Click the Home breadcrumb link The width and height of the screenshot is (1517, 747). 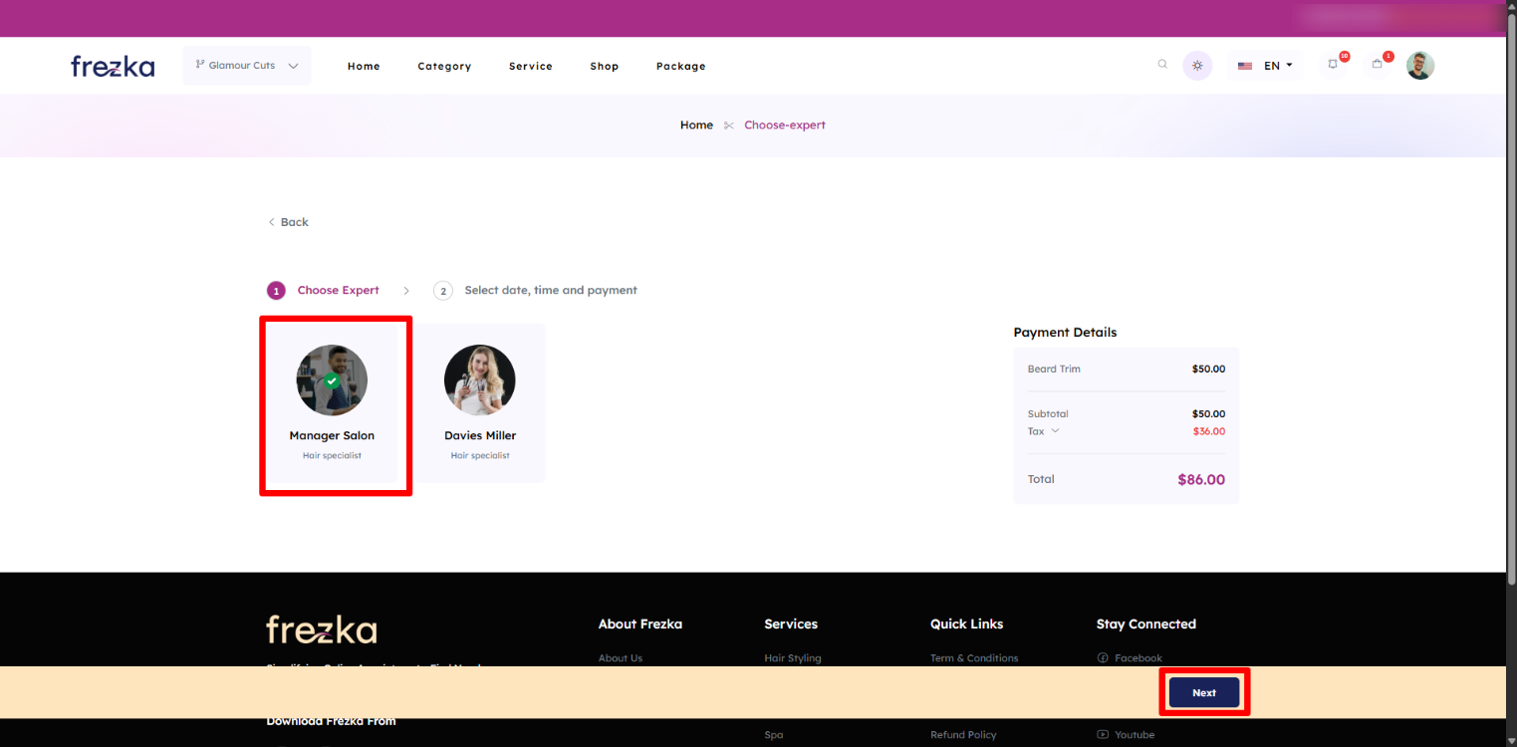coord(696,125)
